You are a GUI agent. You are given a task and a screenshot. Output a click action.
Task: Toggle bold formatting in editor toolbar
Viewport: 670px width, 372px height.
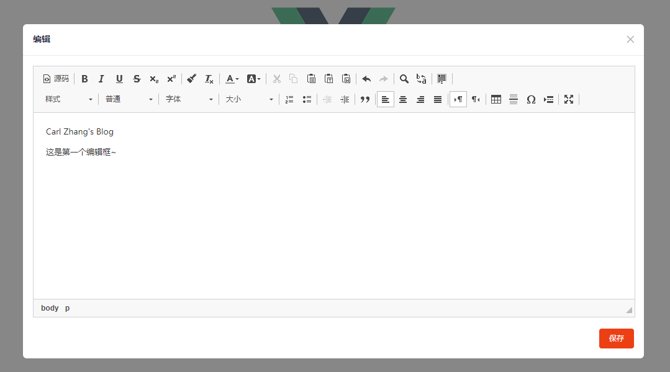84,79
